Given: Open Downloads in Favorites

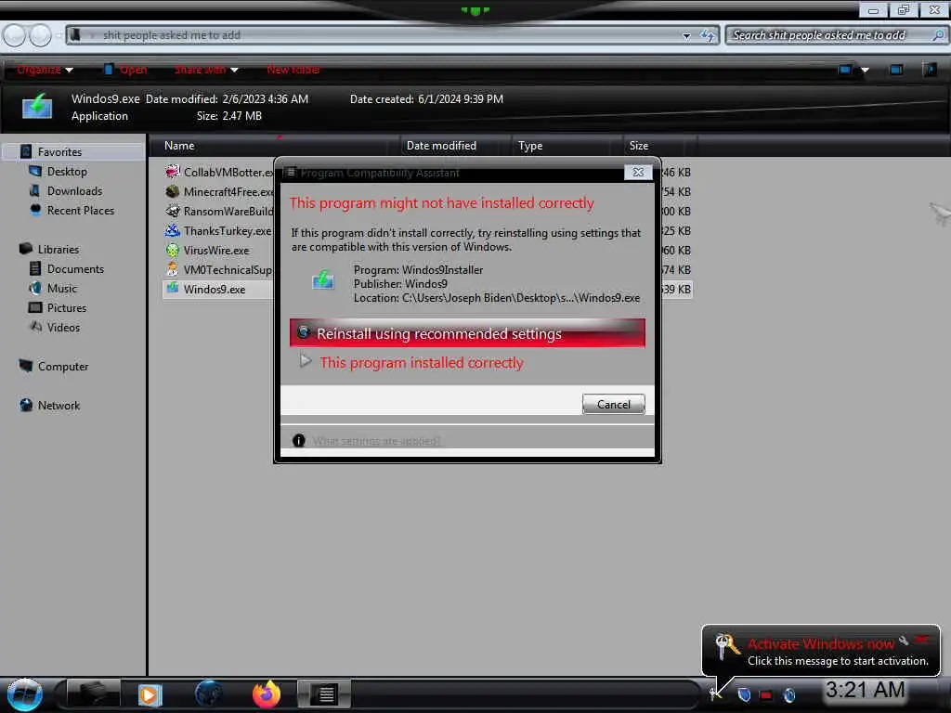Looking at the screenshot, I should (74, 191).
